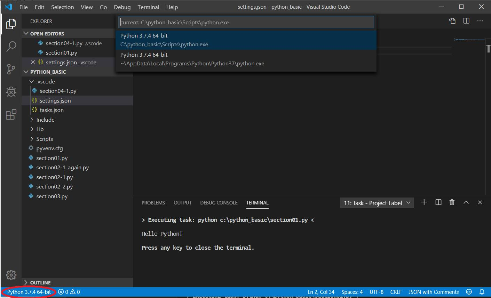Change language mode JSON with Comments
Image resolution: width=491 pixels, height=298 pixels.
(434, 292)
